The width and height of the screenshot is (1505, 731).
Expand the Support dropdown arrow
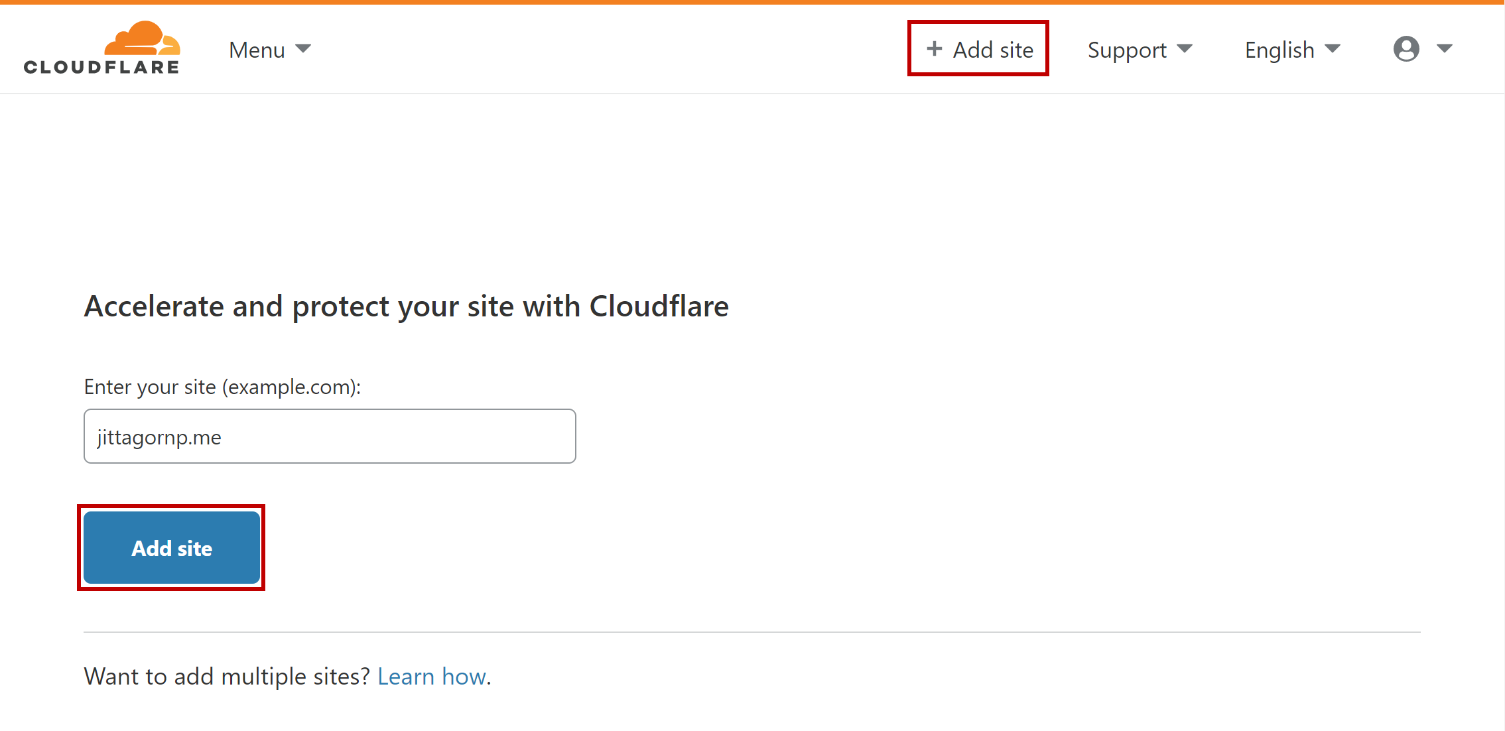tap(1185, 49)
